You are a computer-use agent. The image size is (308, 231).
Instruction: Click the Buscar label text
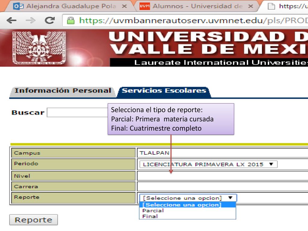[28, 112]
